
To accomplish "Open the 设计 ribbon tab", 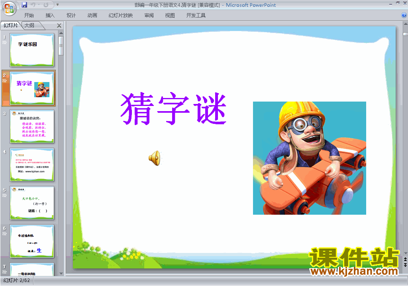I will [71, 16].
